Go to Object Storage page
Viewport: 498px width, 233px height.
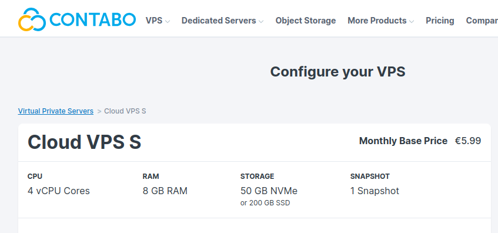click(x=306, y=21)
